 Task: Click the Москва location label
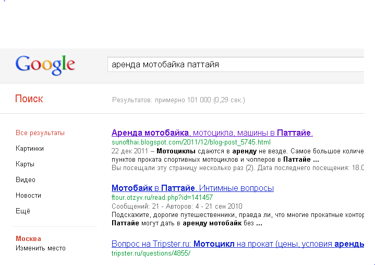click(28, 239)
